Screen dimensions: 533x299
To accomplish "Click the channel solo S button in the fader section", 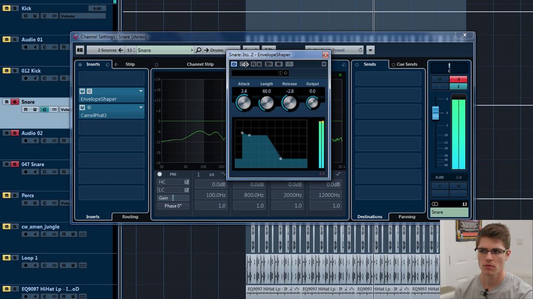I will pos(458,79).
